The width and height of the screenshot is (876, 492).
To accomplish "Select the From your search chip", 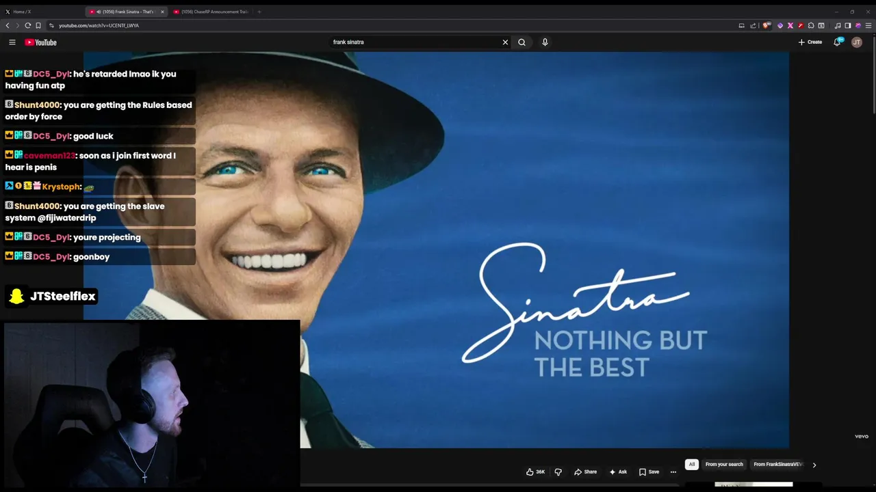I will pos(724,465).
